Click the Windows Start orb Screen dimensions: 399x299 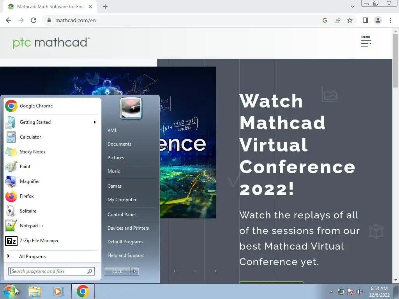(10, 291)
